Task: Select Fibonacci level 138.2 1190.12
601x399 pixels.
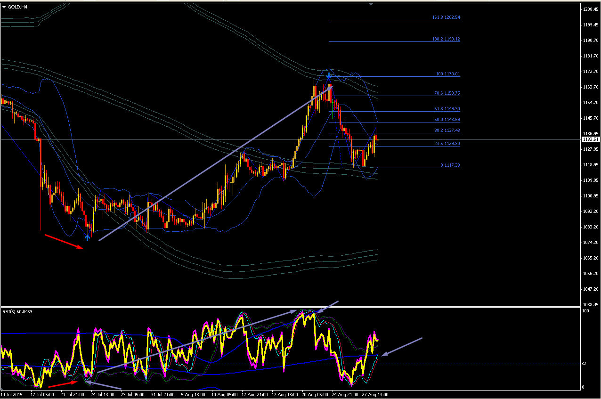Action: tap(446, 40)
